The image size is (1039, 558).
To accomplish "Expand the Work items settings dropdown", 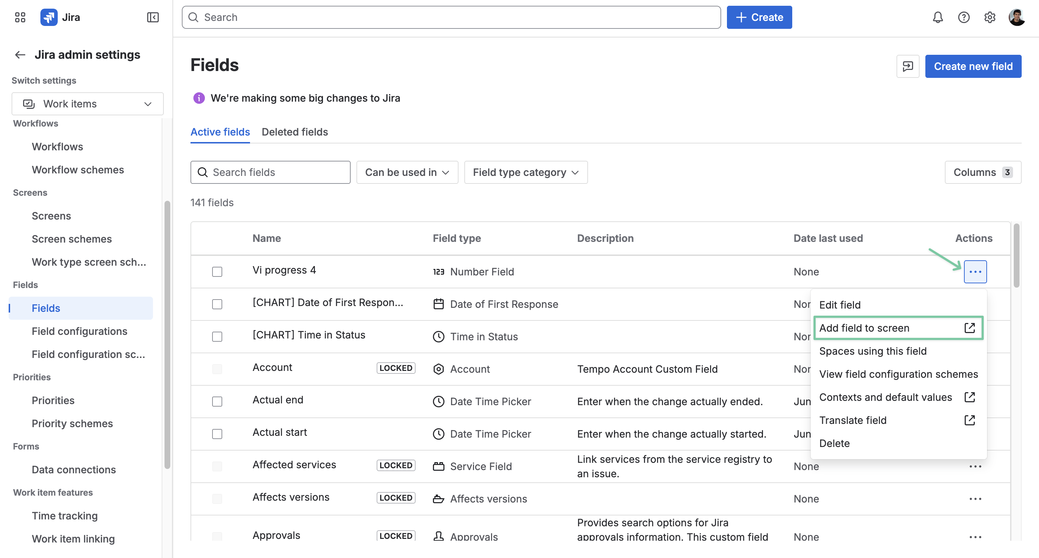I will (88, 103).
